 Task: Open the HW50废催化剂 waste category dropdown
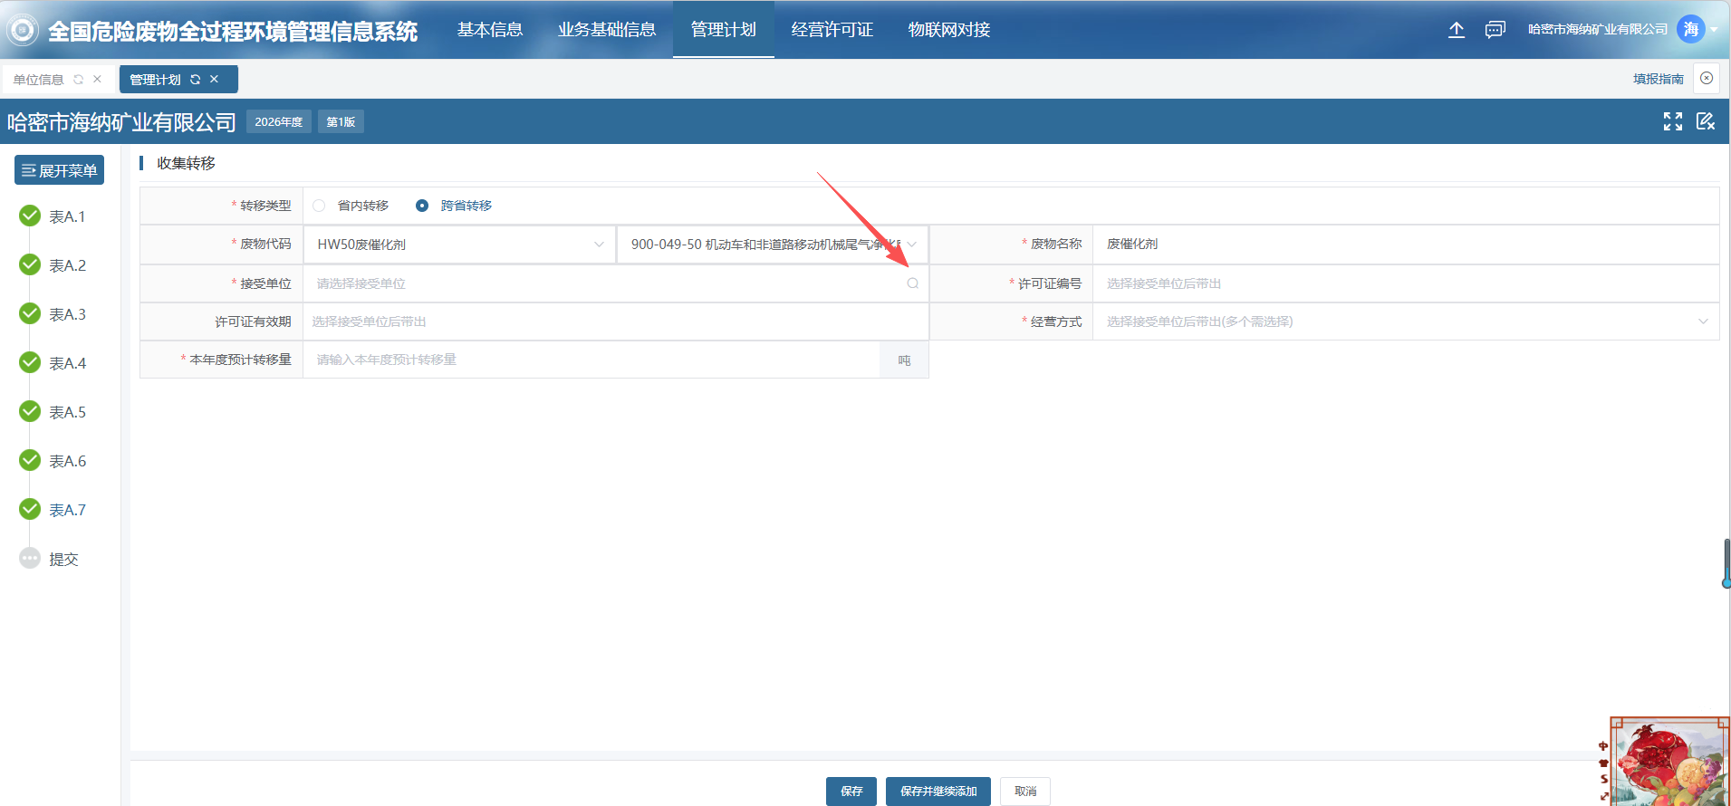click(x=459, y=245)
